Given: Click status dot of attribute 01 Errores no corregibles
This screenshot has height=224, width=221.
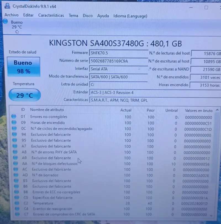Looking at the screenshot, I should pyautogui.click(x=14, y=116).
